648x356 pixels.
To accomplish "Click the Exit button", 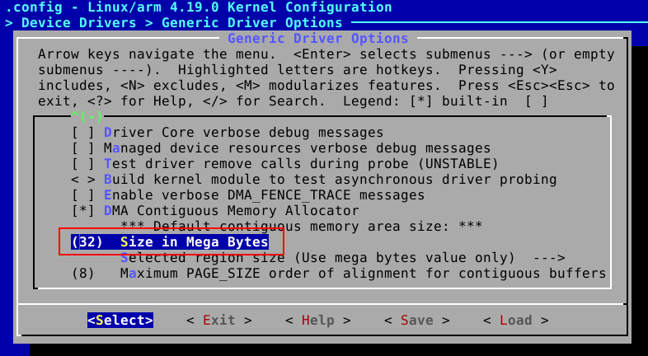I will point(219,320).
